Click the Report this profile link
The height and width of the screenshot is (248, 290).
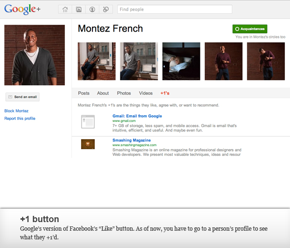(20, 118)
